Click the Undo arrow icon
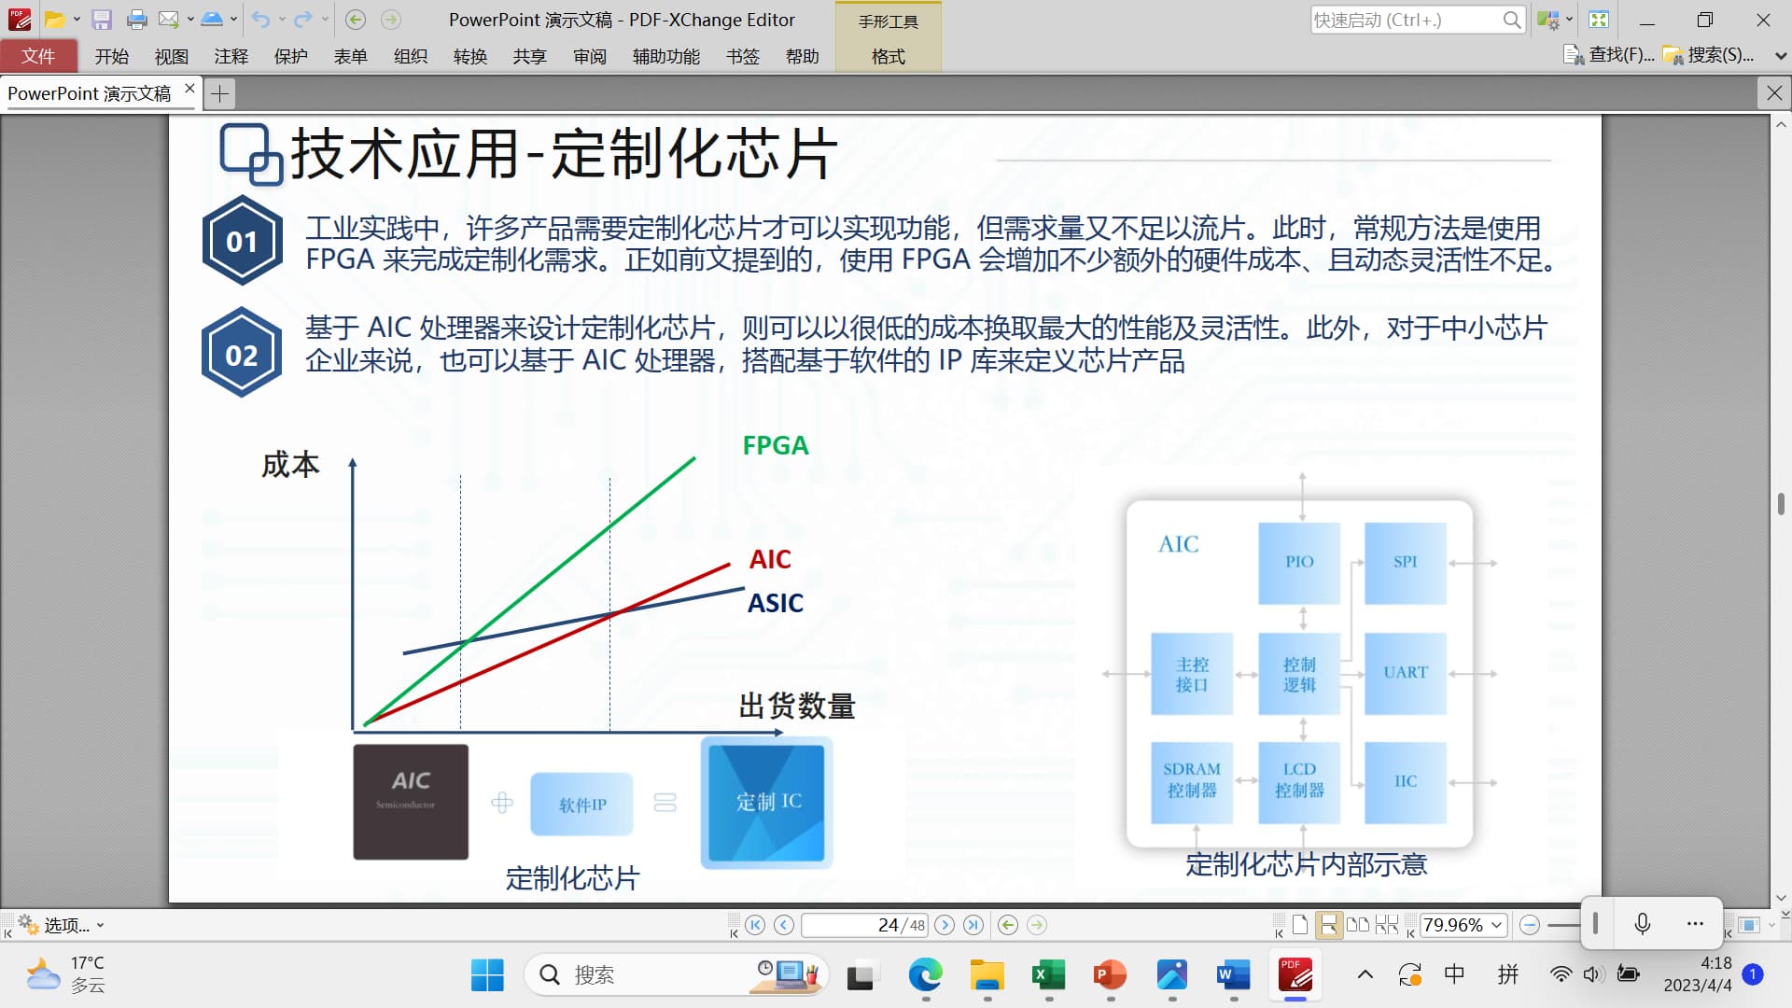The height and width of the screenshot is (1008, 1792). tap(260, 19)
